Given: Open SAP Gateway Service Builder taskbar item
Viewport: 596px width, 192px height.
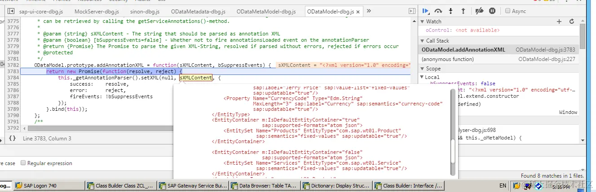Looking at the screenshot, I should 192,185.
